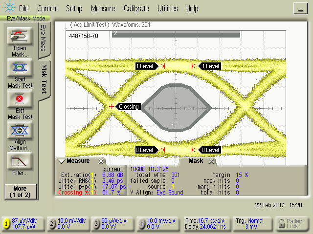Click the Align Method icon

coord(20,130)
